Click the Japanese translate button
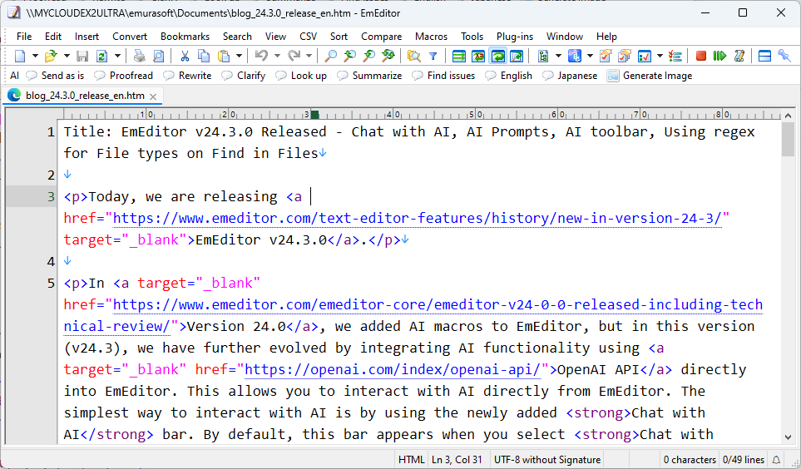 click(x=570, y=76)
